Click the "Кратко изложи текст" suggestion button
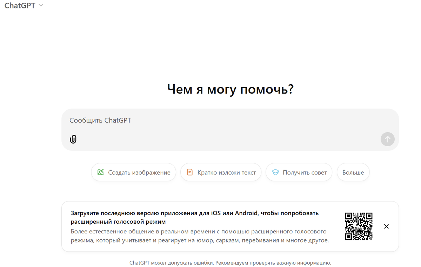This screenshot has width=421, height=267. point(221,172)
